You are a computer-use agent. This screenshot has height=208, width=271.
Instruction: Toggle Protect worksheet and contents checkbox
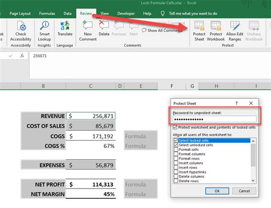tap(175, 127)
